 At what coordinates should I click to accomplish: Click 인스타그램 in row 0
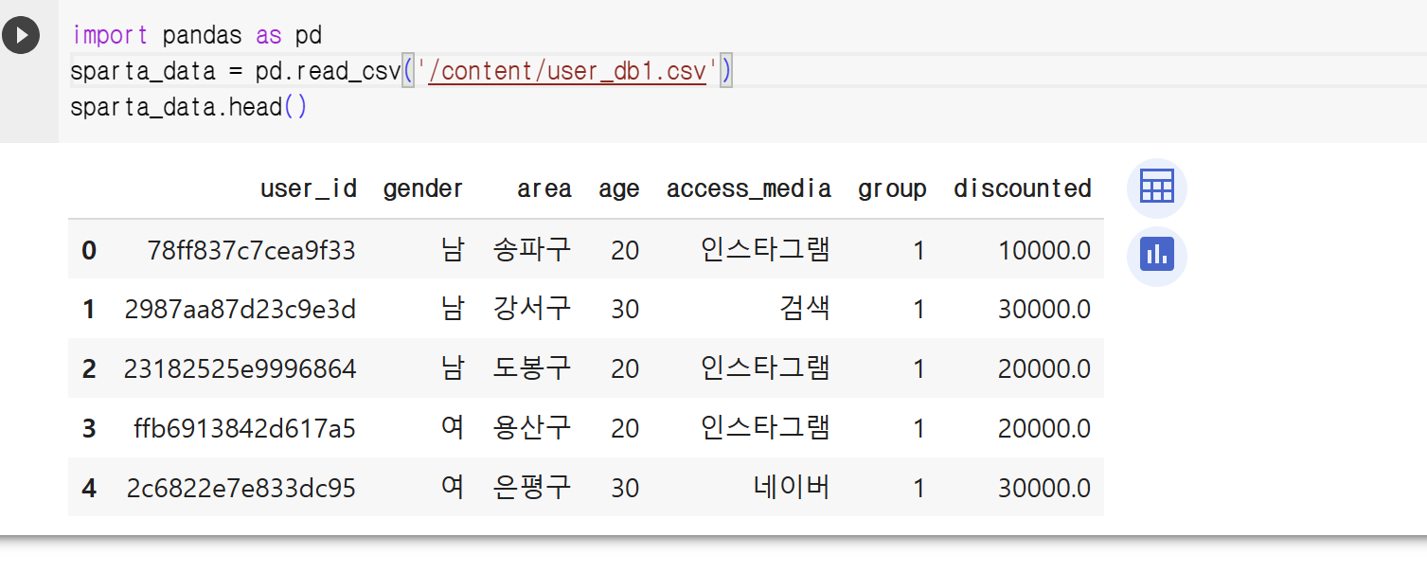tap(766, 250)
